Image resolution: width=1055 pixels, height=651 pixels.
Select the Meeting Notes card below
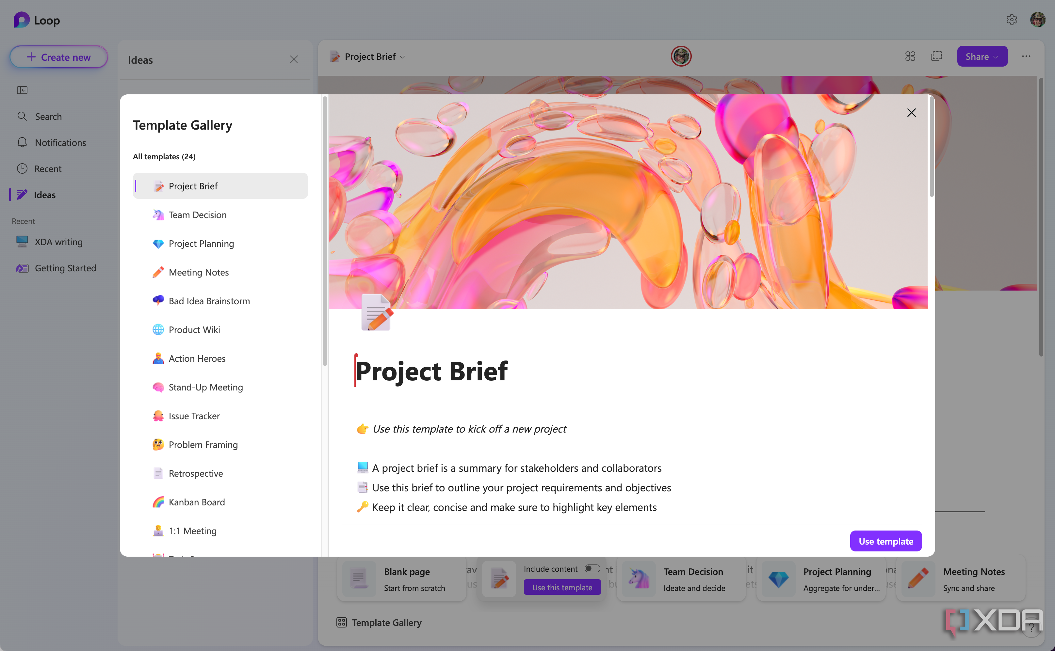[961, 579]
